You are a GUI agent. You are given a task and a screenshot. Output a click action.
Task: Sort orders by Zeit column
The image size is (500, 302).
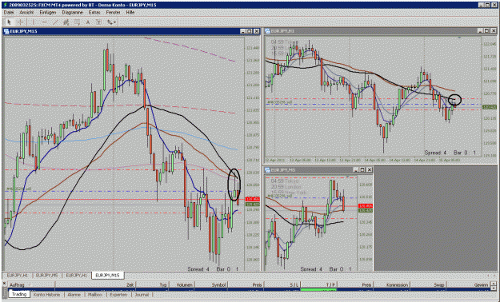95,284
